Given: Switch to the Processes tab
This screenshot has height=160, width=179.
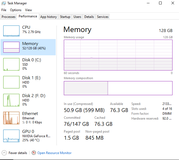Looking at the screenshot, I should click(x=9, y=17).
